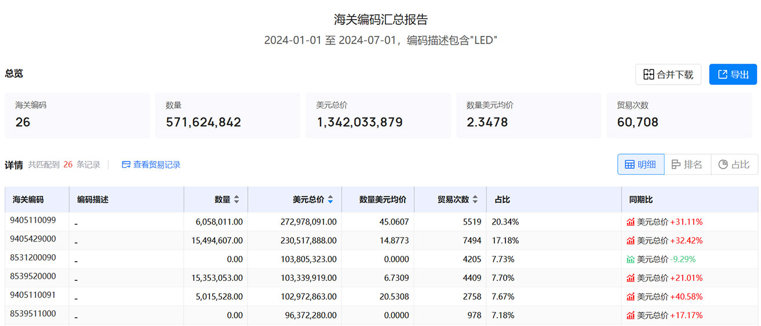Open 查看贸易记录 link
This screenshot has width=761, height=326.
point(151,164)
